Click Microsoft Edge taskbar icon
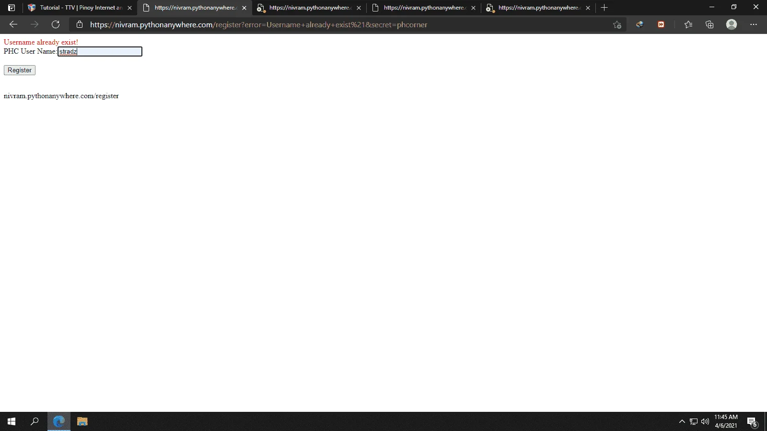Screen dimensions: 767x431 pyautogui.click(x=59, y=421)
